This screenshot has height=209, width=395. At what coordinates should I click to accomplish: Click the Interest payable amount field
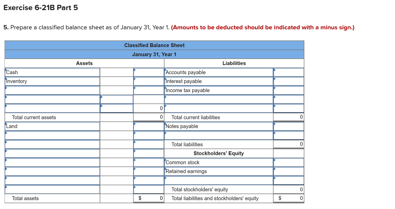point(288,81)
